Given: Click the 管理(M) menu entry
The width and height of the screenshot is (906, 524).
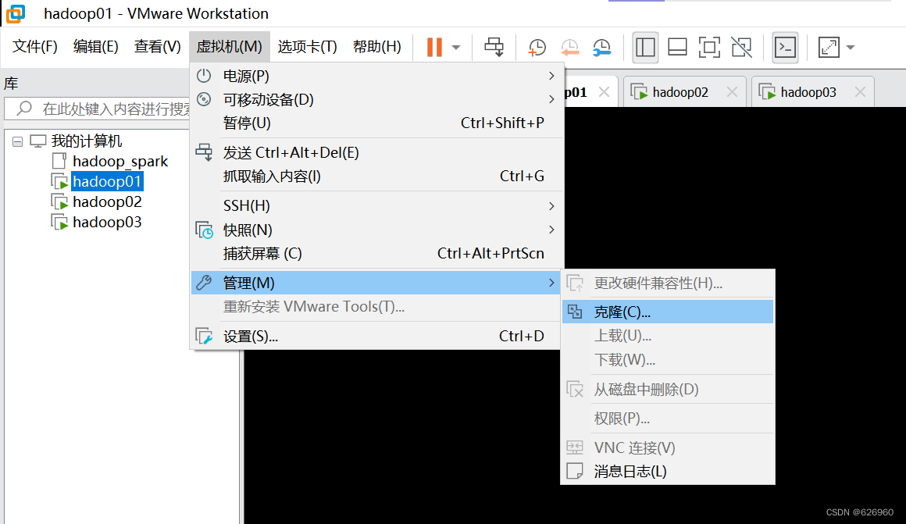Looking at the screenshot, I should pos(376,283).
